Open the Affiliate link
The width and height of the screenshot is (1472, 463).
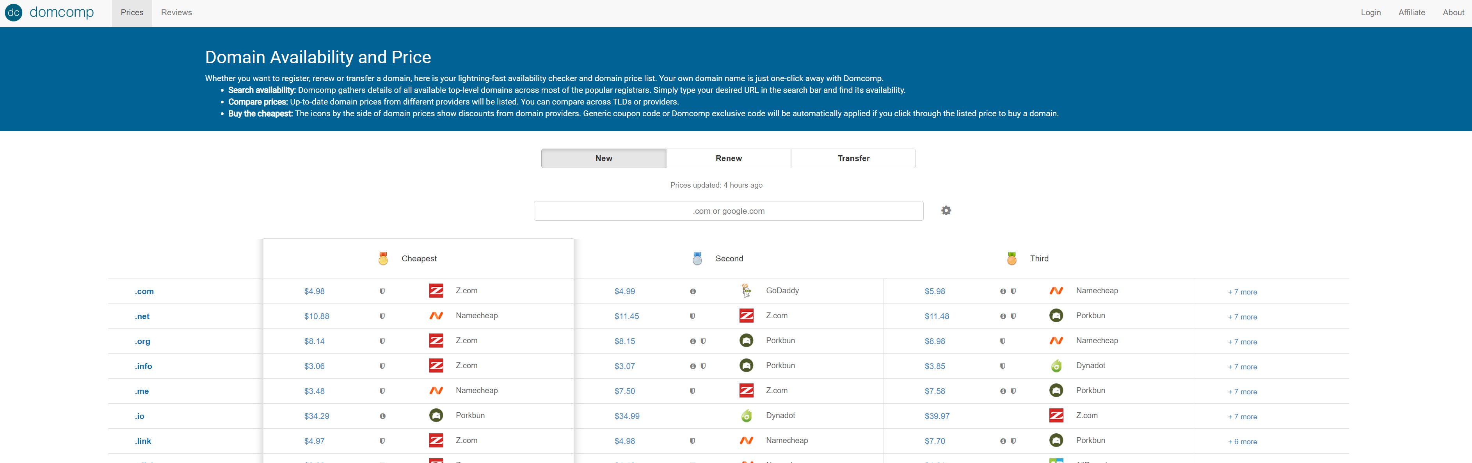[1412, 12]
